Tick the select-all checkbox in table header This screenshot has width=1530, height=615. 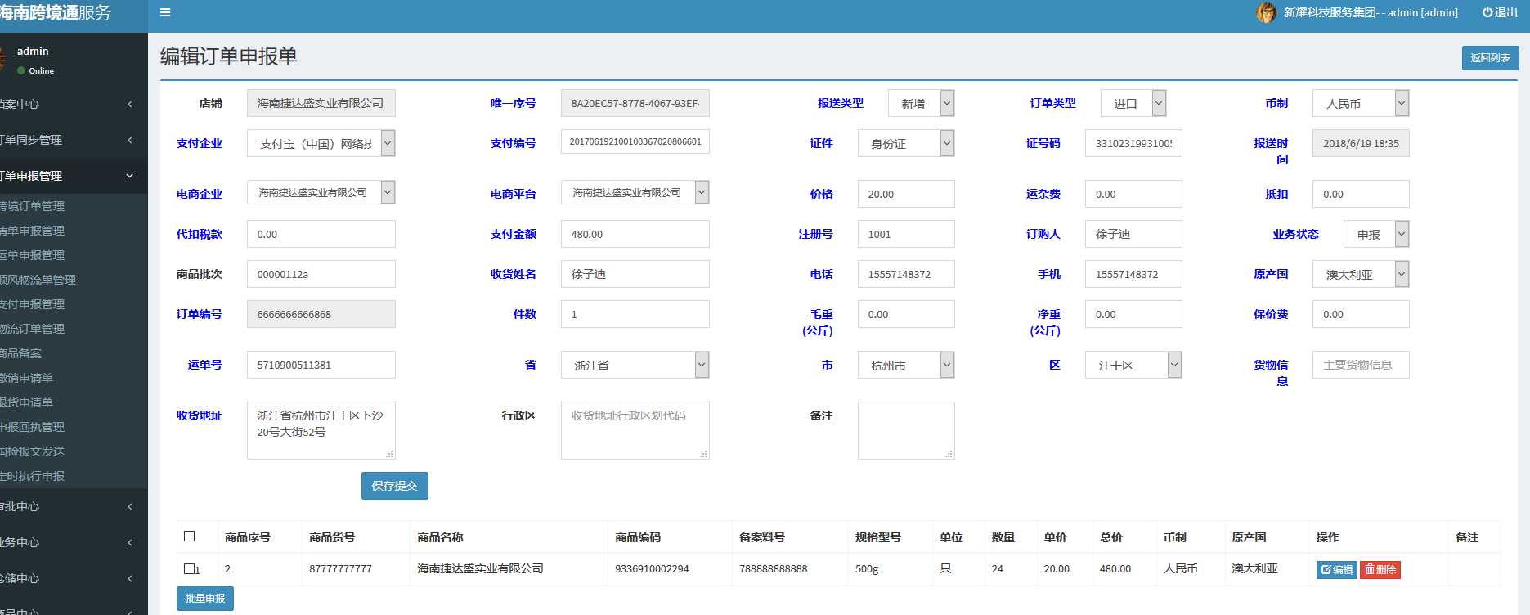(190, 536)
